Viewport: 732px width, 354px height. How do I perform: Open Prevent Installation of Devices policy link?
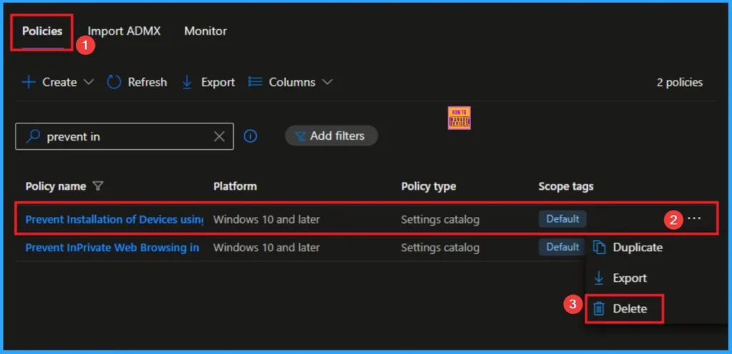click(x=114, y=219)
